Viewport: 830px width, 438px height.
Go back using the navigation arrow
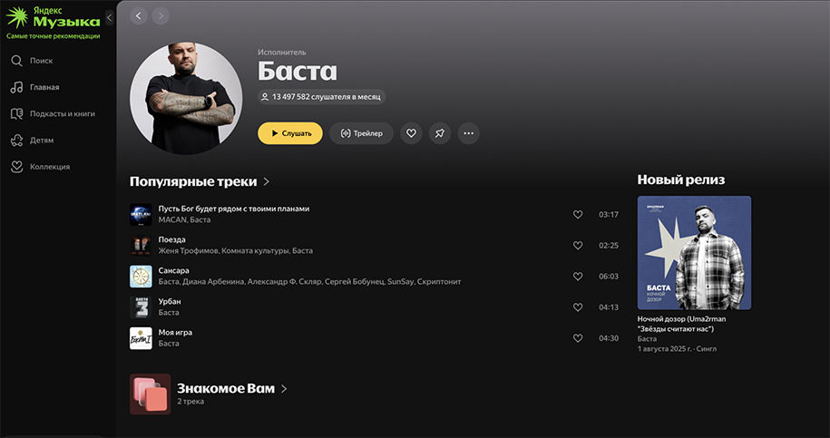pos(139,16)
